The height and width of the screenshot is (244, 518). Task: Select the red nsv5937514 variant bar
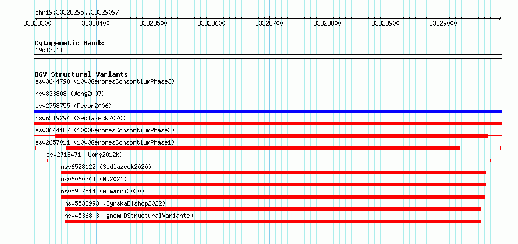click(x=273, y=197)
